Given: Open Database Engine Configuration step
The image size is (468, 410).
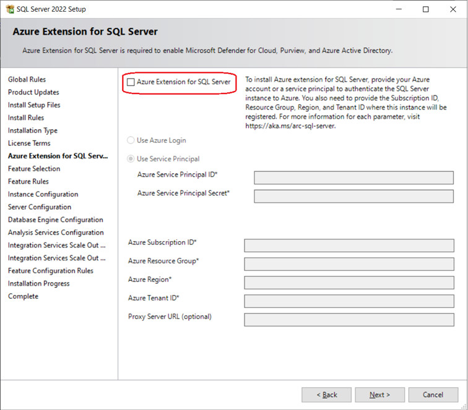Looking at the screenshot, I should pos(56,220).
